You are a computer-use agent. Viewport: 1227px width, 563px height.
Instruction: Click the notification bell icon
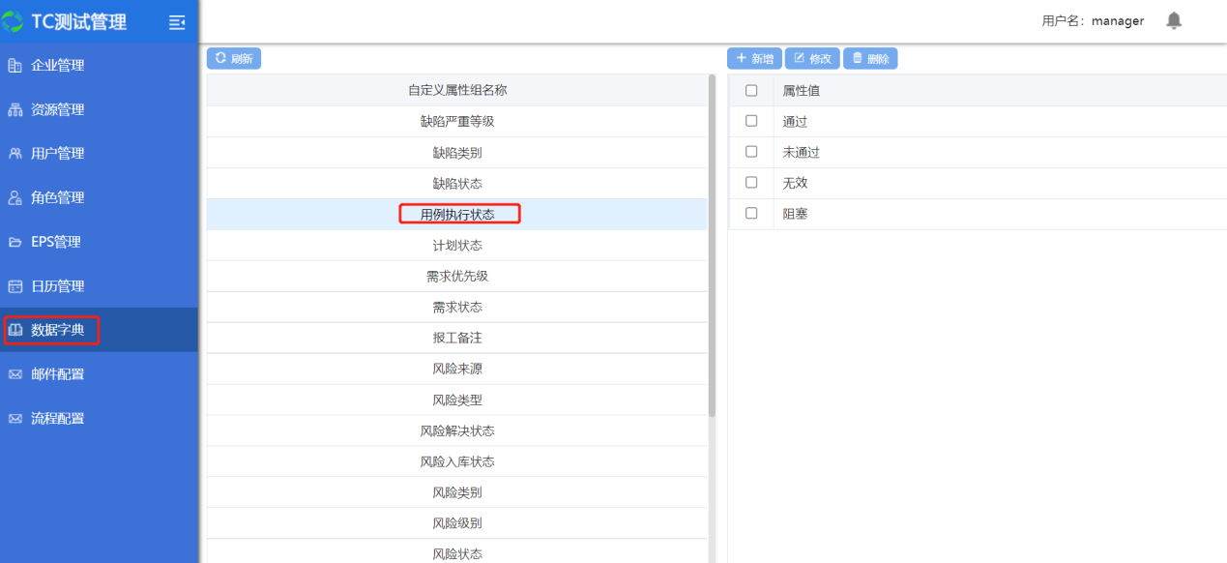[x=1174, y=20]
